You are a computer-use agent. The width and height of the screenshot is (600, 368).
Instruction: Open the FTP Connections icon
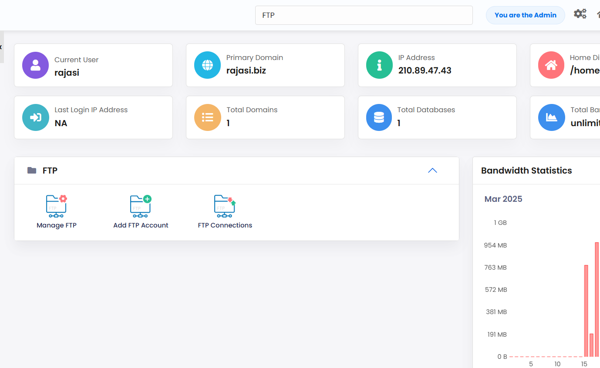click(225, 206)
